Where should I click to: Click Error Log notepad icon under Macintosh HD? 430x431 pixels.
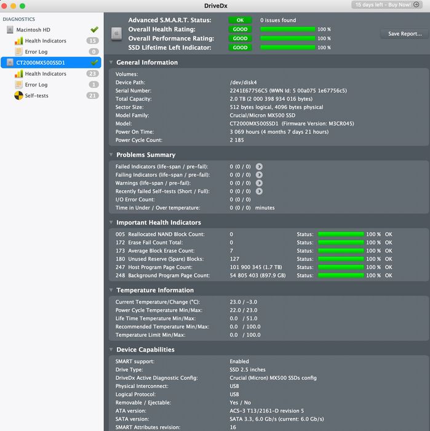[18, 52]
